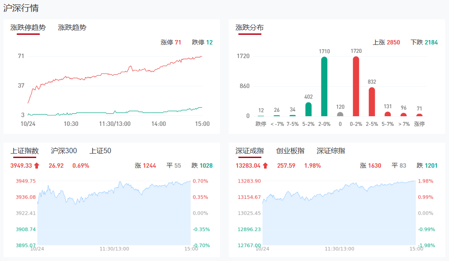Click the red up arrow beside 3949.33

37,166
